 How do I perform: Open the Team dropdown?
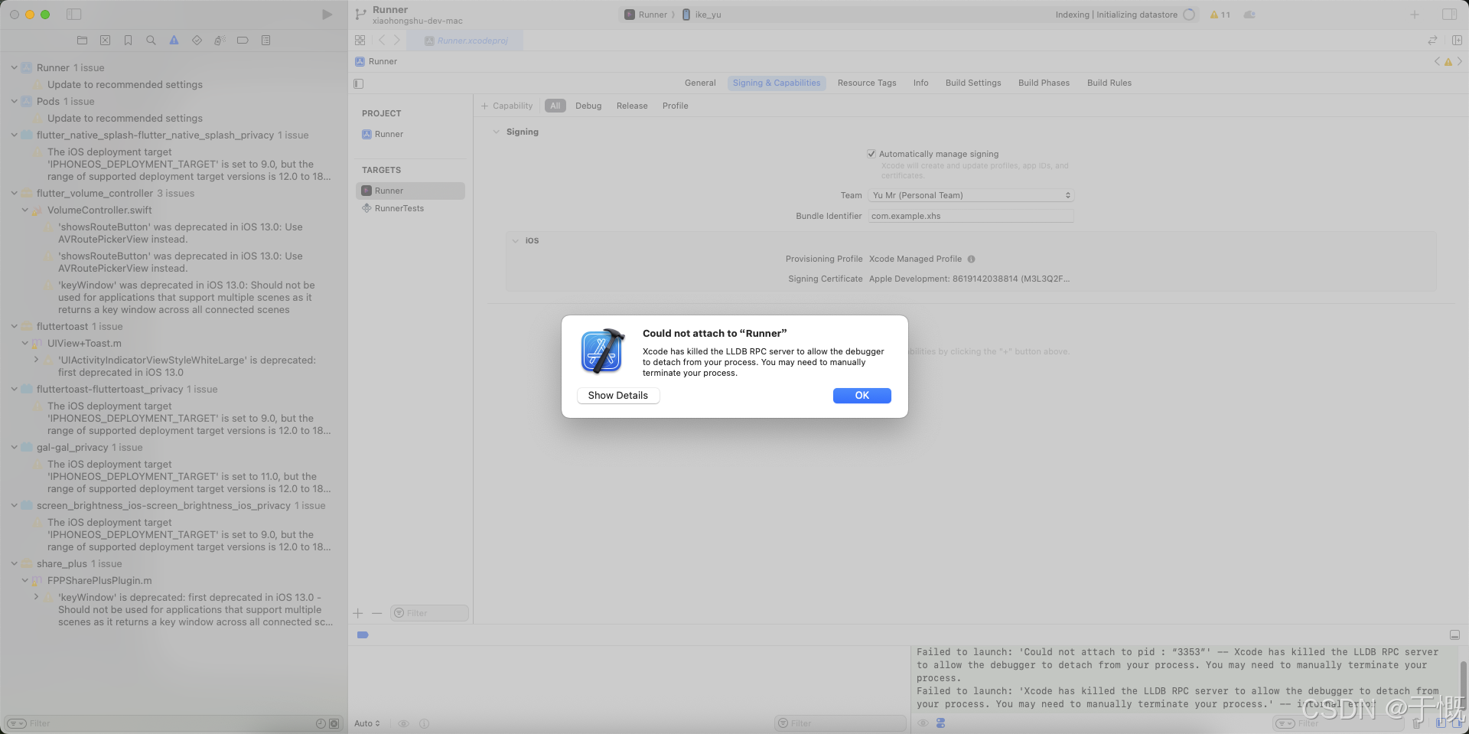pyautogui.click(x=971, y=195)
